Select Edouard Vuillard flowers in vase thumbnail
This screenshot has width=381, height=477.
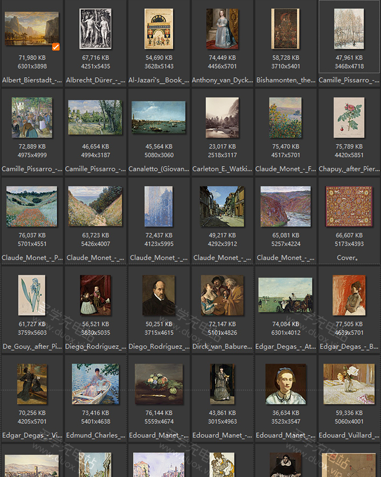(x=349, y=384)
